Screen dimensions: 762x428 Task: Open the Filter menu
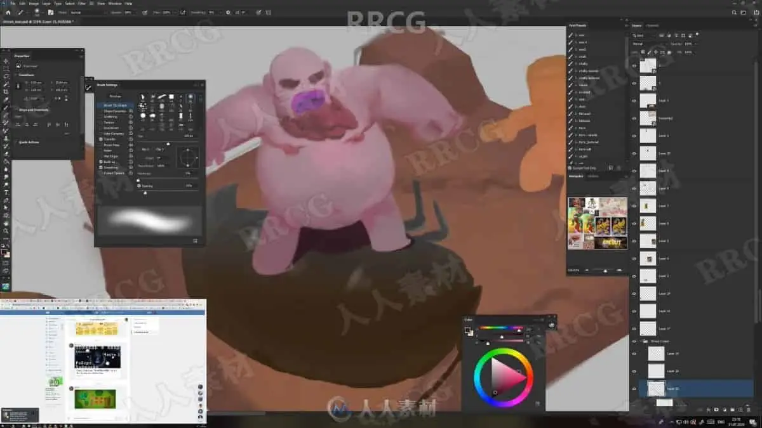click(x=82, y=4)
